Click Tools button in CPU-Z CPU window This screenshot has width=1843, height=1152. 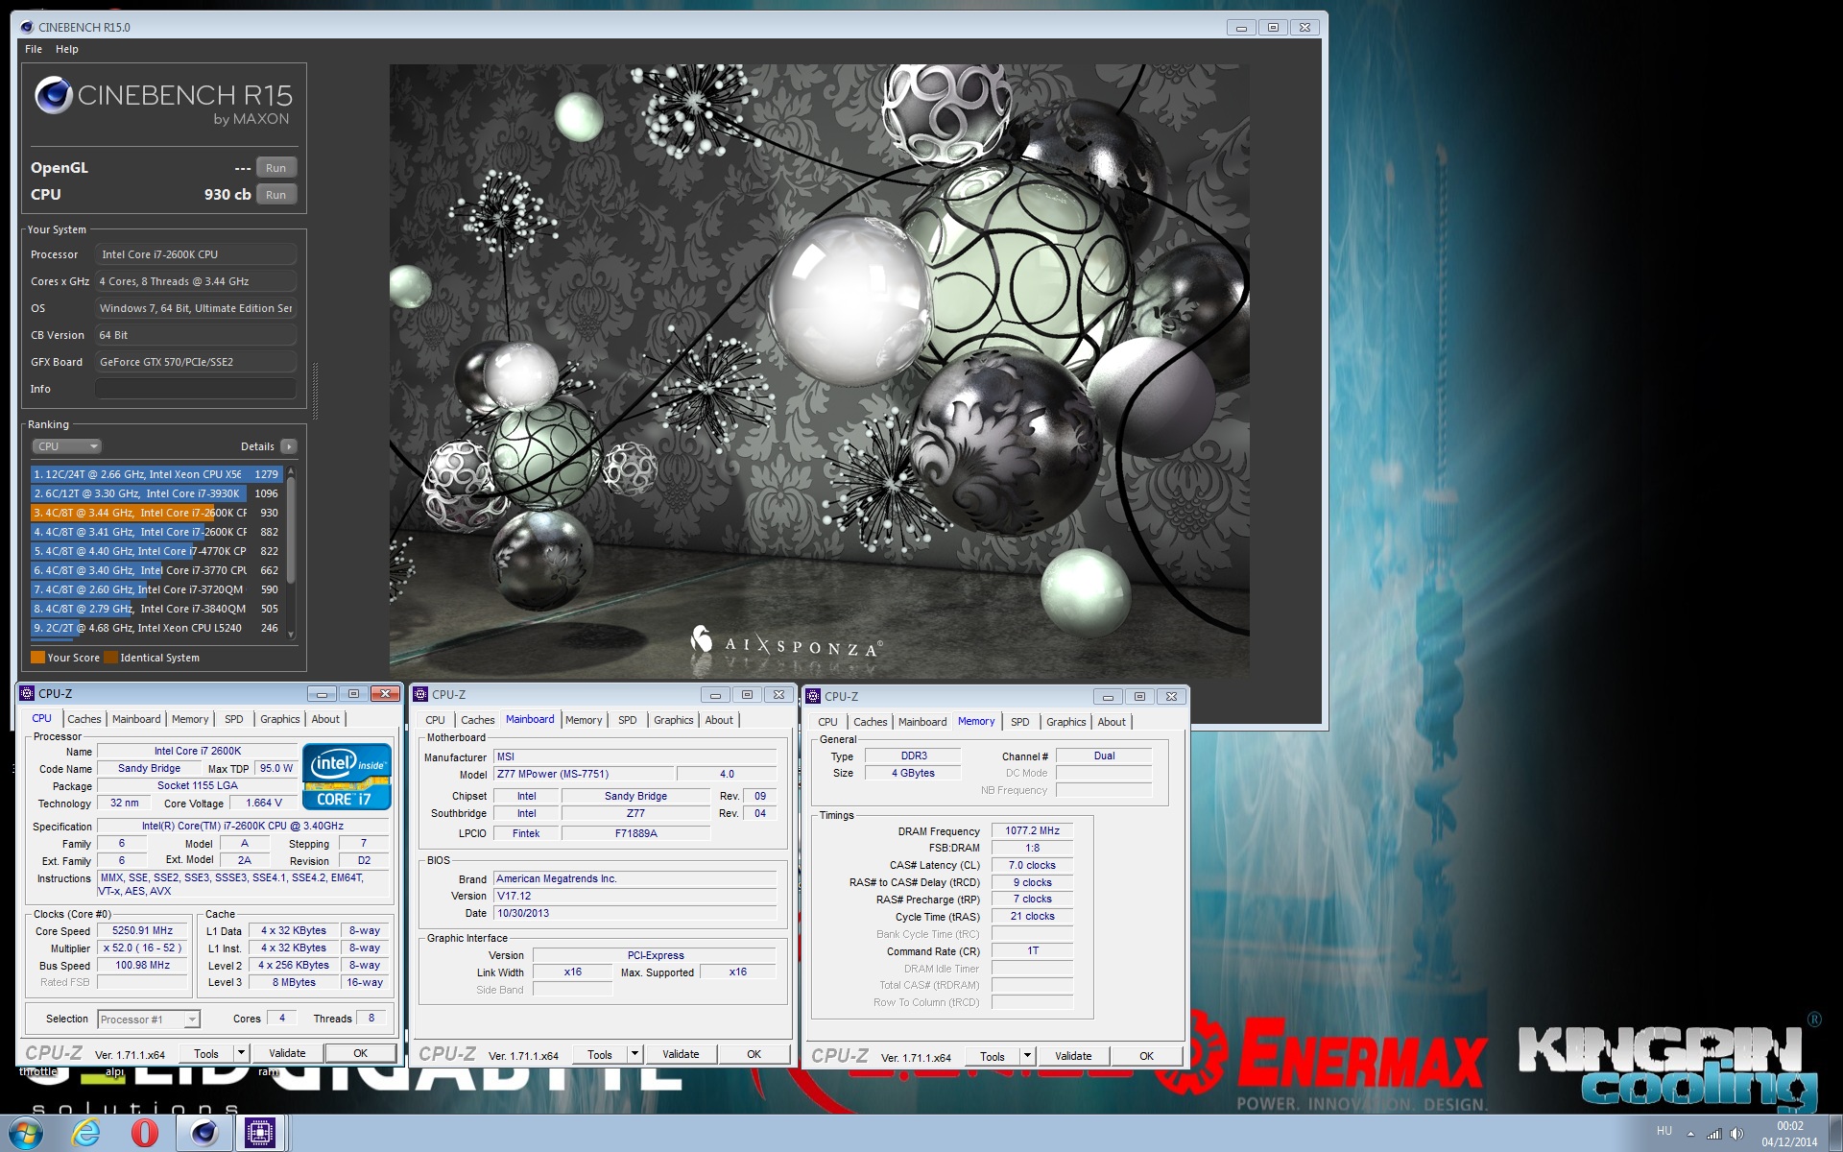206,1053
